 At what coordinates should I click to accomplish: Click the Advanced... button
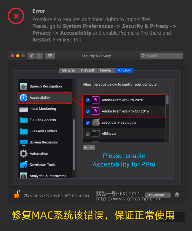[x=157, y=195]
